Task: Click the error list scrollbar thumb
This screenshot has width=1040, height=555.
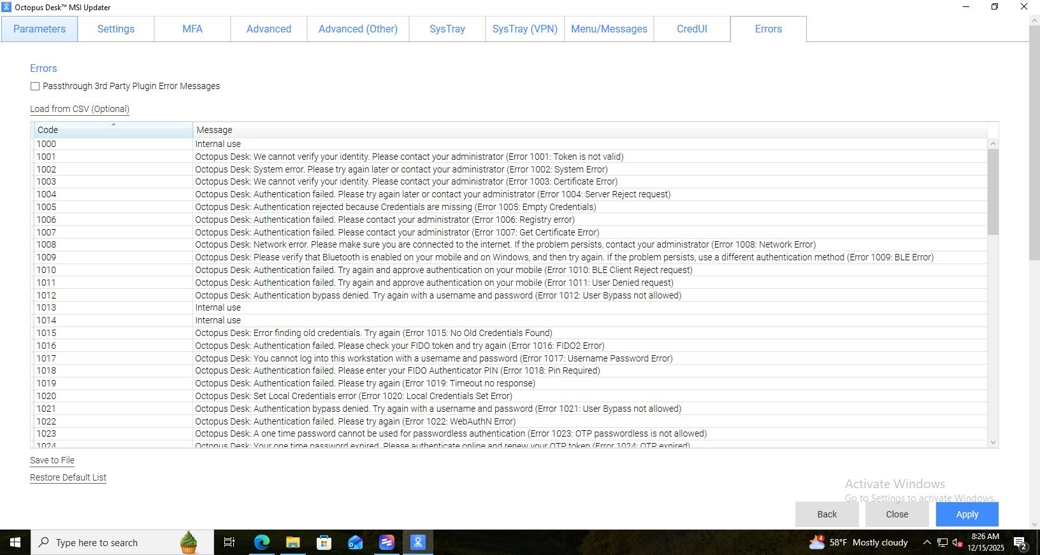Action: click(993, 192)
